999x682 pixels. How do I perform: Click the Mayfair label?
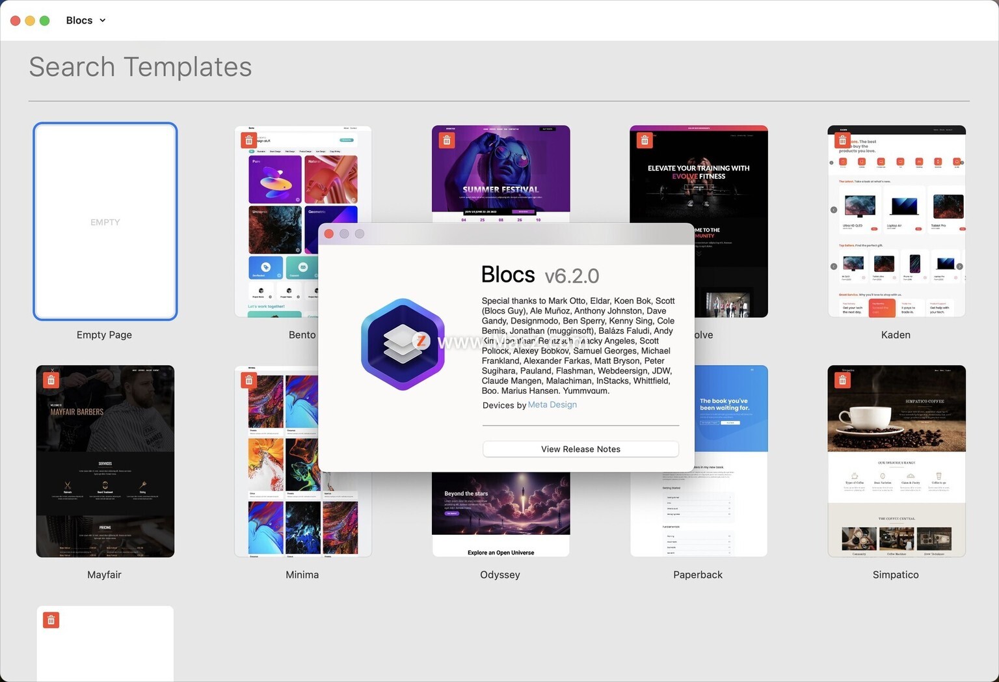pos(104,575)
